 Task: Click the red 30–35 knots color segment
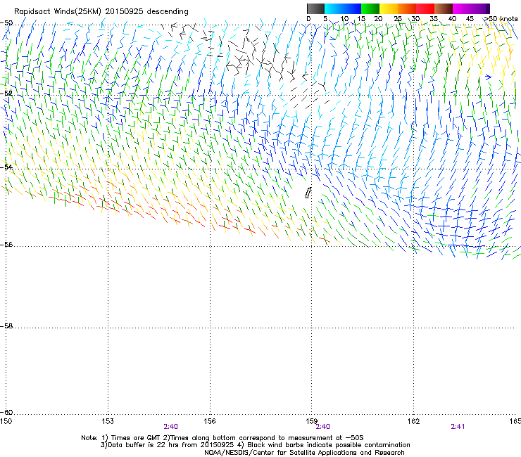[425, 8]
